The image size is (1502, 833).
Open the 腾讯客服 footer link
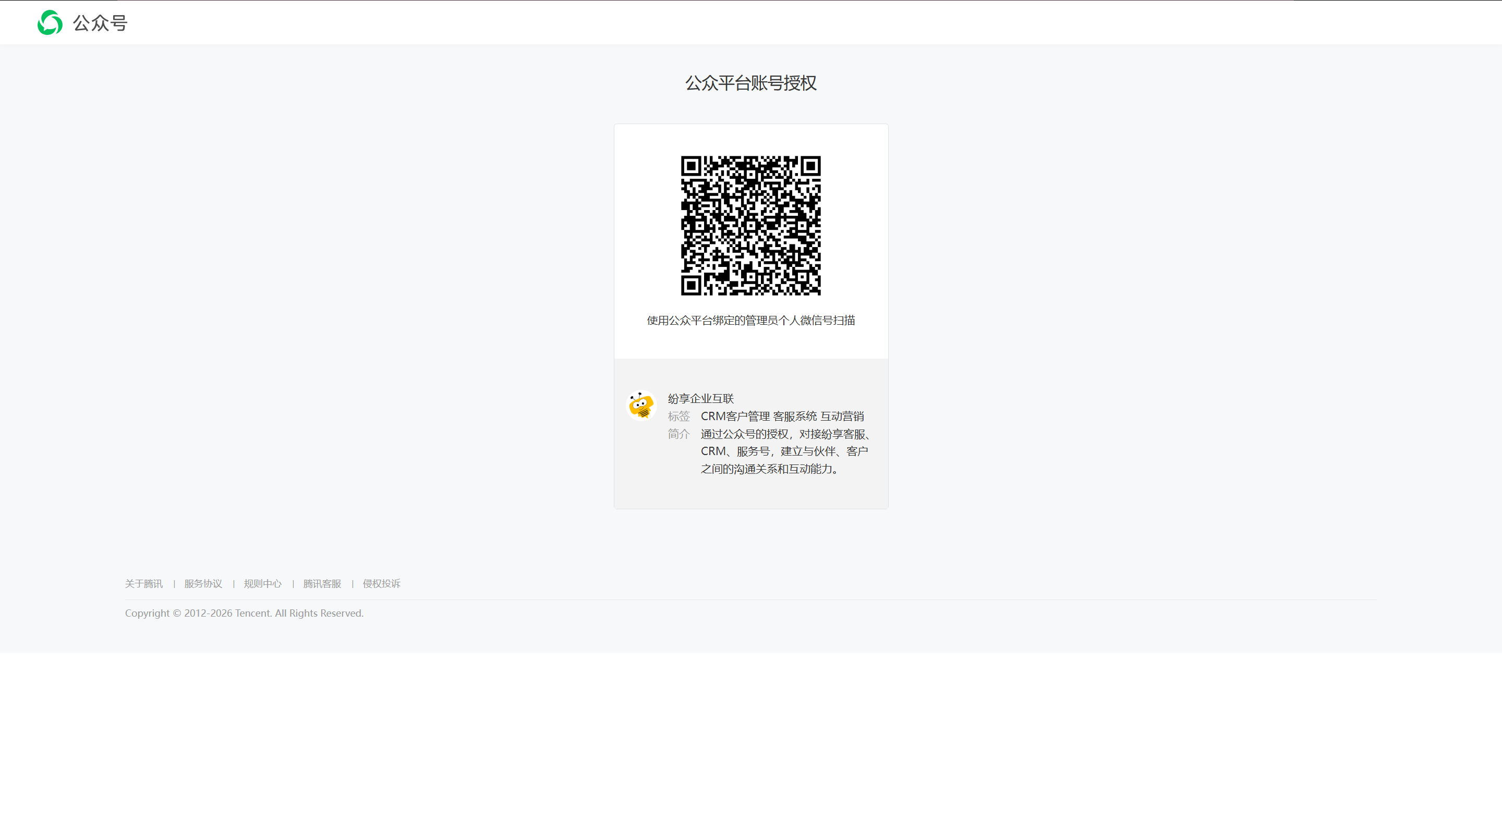click(322, 583)
